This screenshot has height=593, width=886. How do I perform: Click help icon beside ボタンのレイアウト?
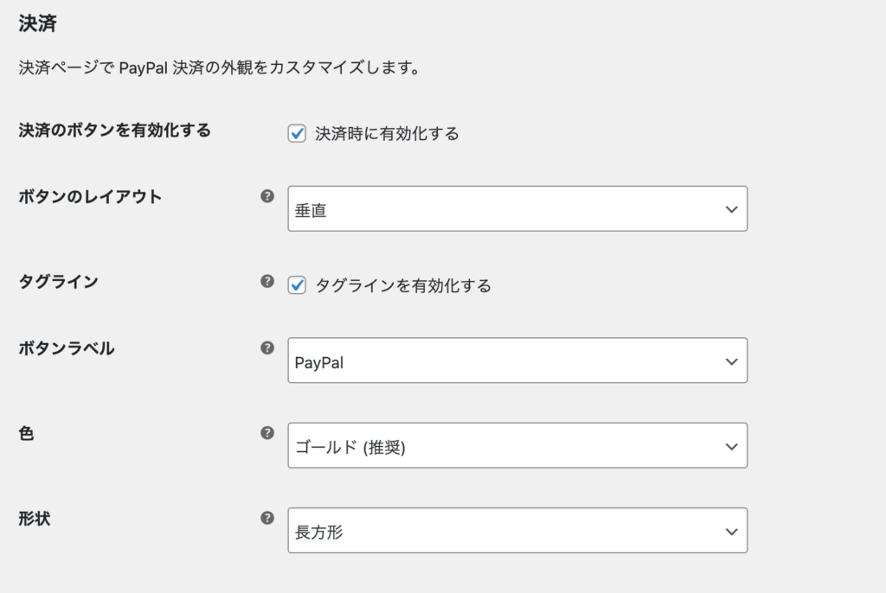[267, 196]
